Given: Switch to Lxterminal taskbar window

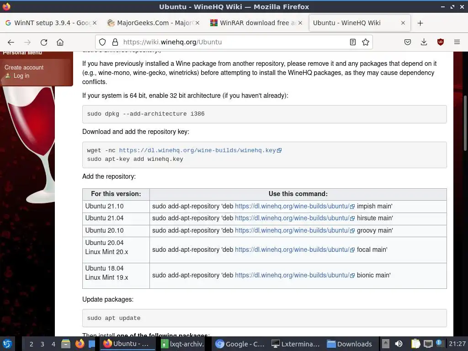Looking at the screenshot, I should coord(296,344).
